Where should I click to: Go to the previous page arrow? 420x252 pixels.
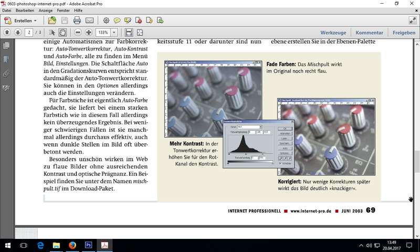coord(7,33)
